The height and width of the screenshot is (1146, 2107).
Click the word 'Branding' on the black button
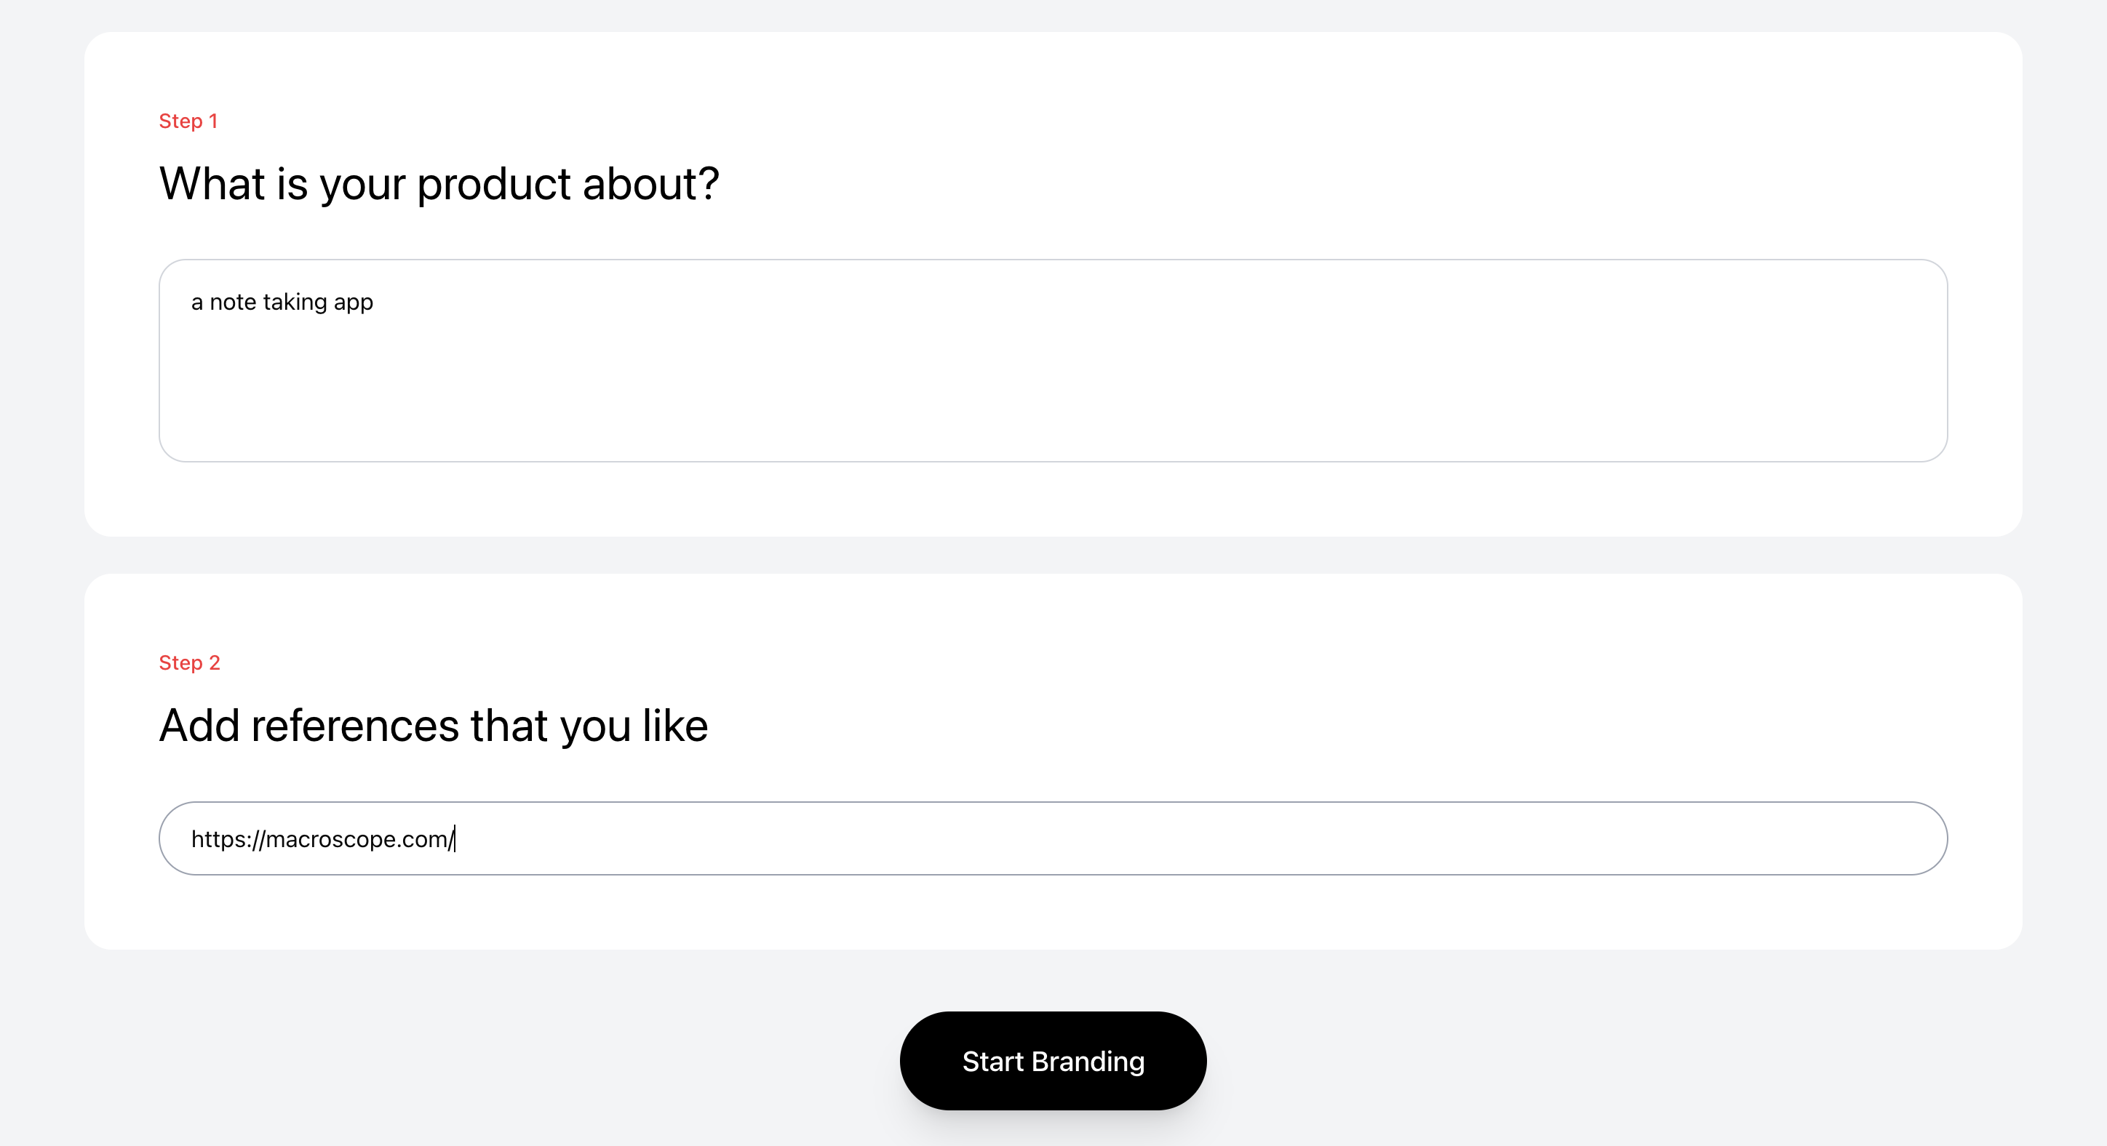click(1088, 1061)
